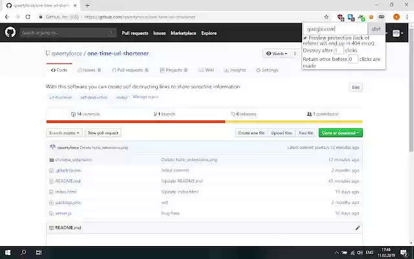Image resolution: width=414 pixels, height=259 pixels.
Task: Click the New pull request button
Action: click(x=103, y=133)
